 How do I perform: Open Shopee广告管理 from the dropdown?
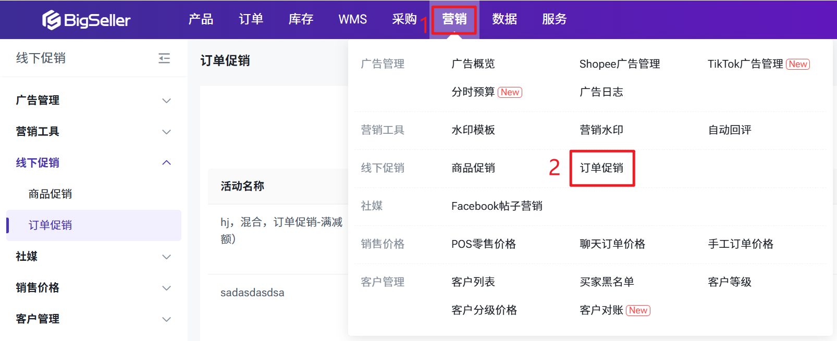tap(619, 64)
